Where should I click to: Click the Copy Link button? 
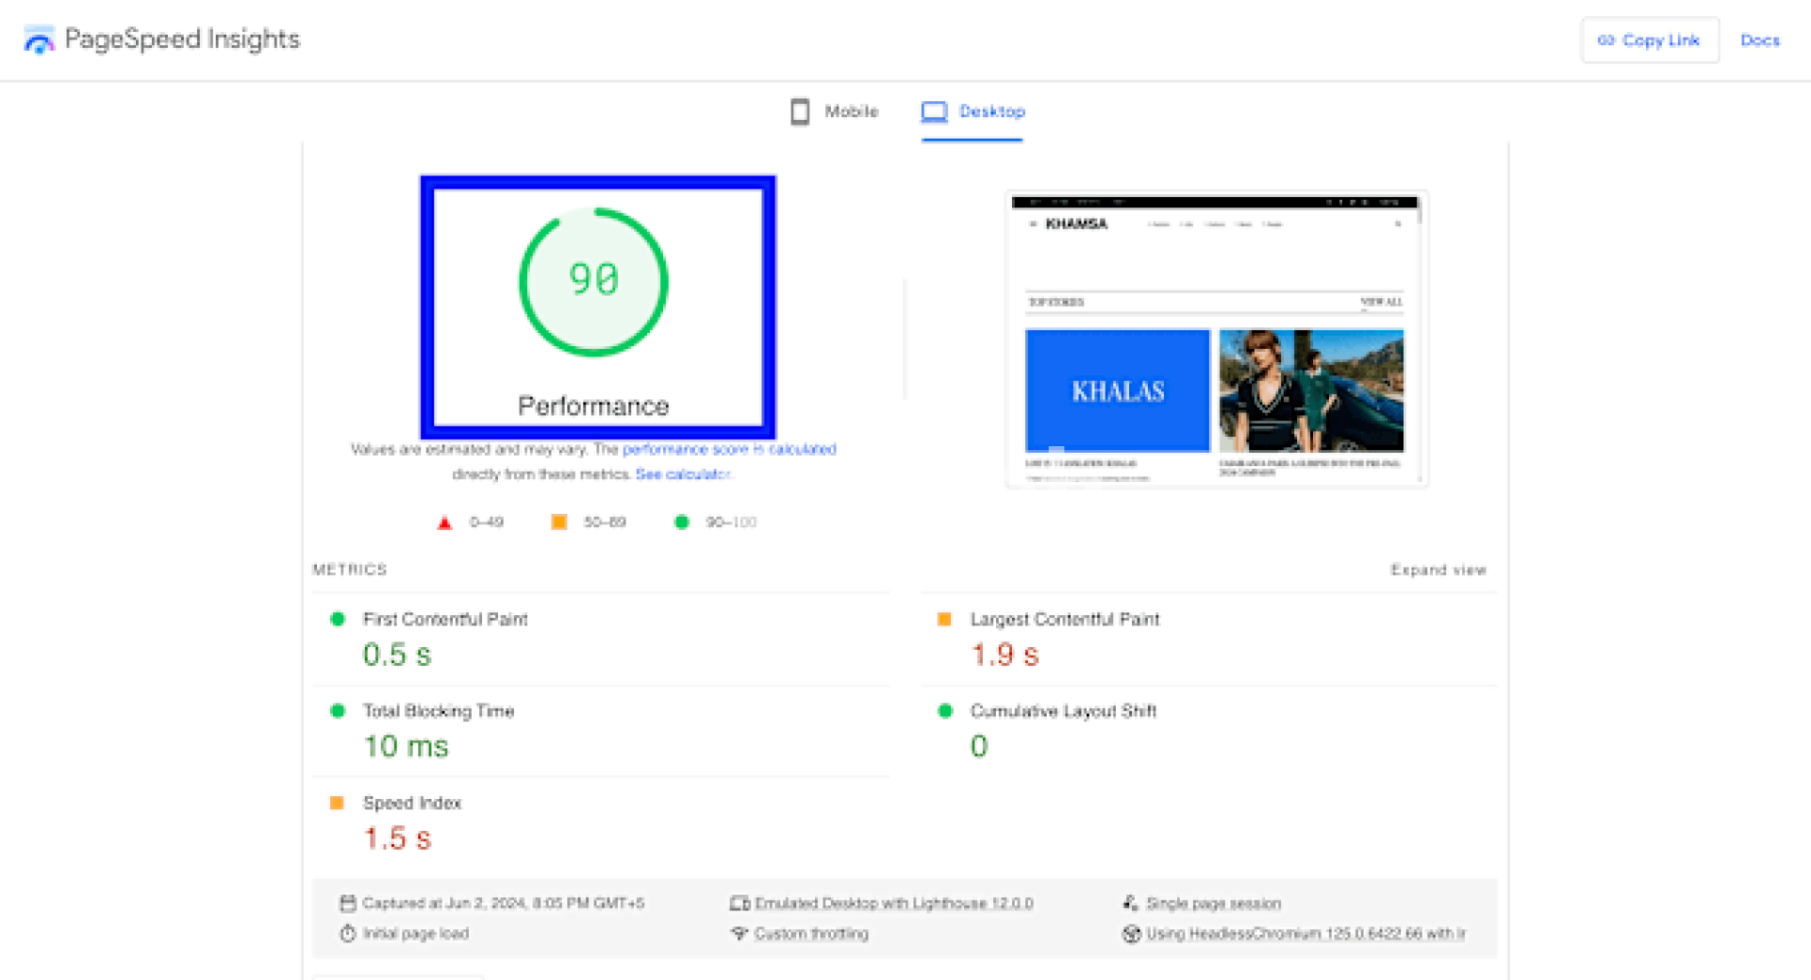click(x=1649, y=41)
